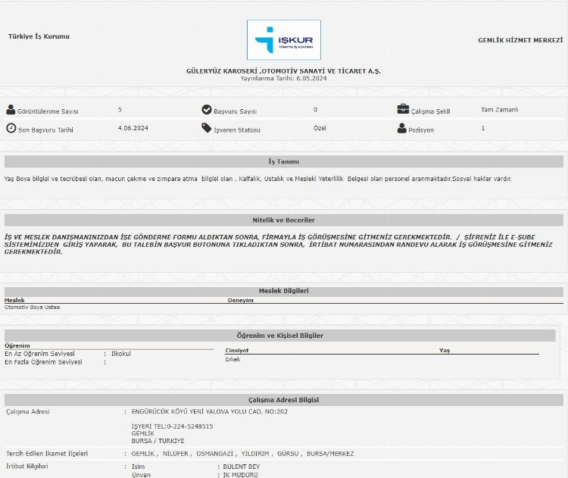Click the Deneyim column header

[241, 300]
